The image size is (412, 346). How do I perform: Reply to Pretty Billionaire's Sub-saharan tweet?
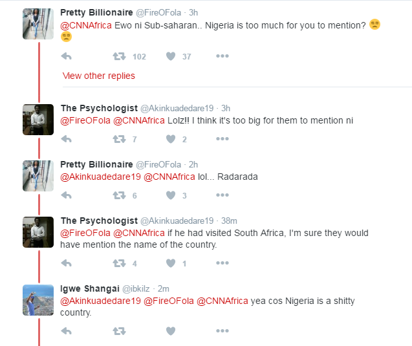pyautogui.click(x=65, y=56)
